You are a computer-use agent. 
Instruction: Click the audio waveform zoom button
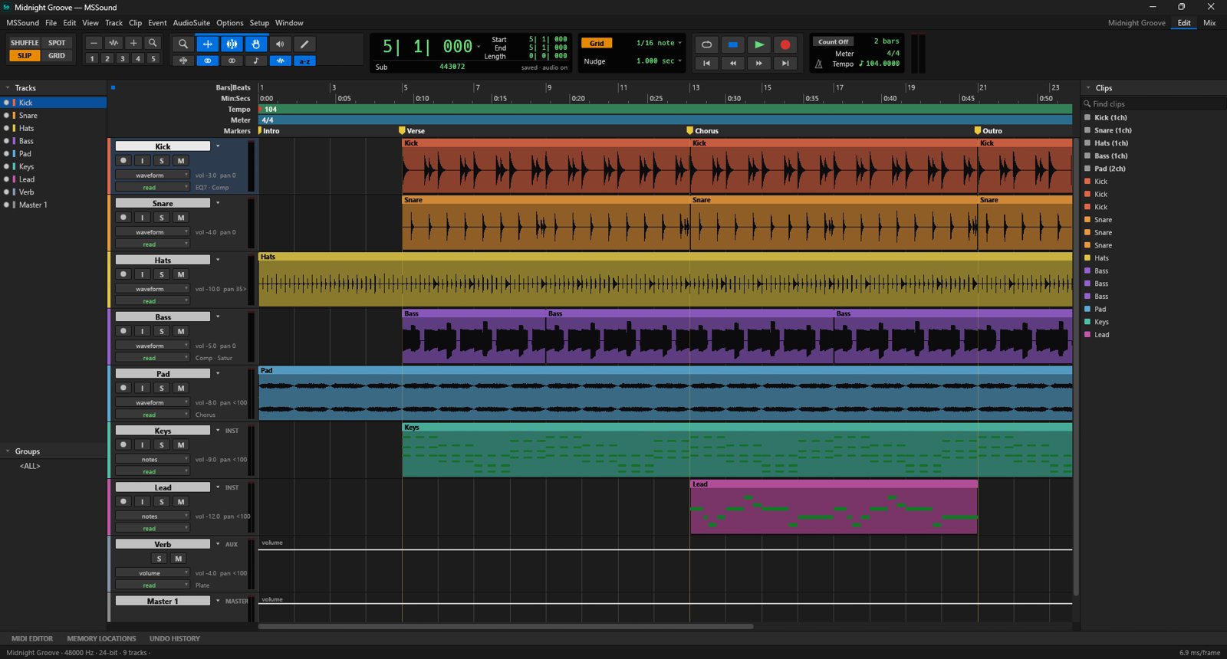[113, 43]
